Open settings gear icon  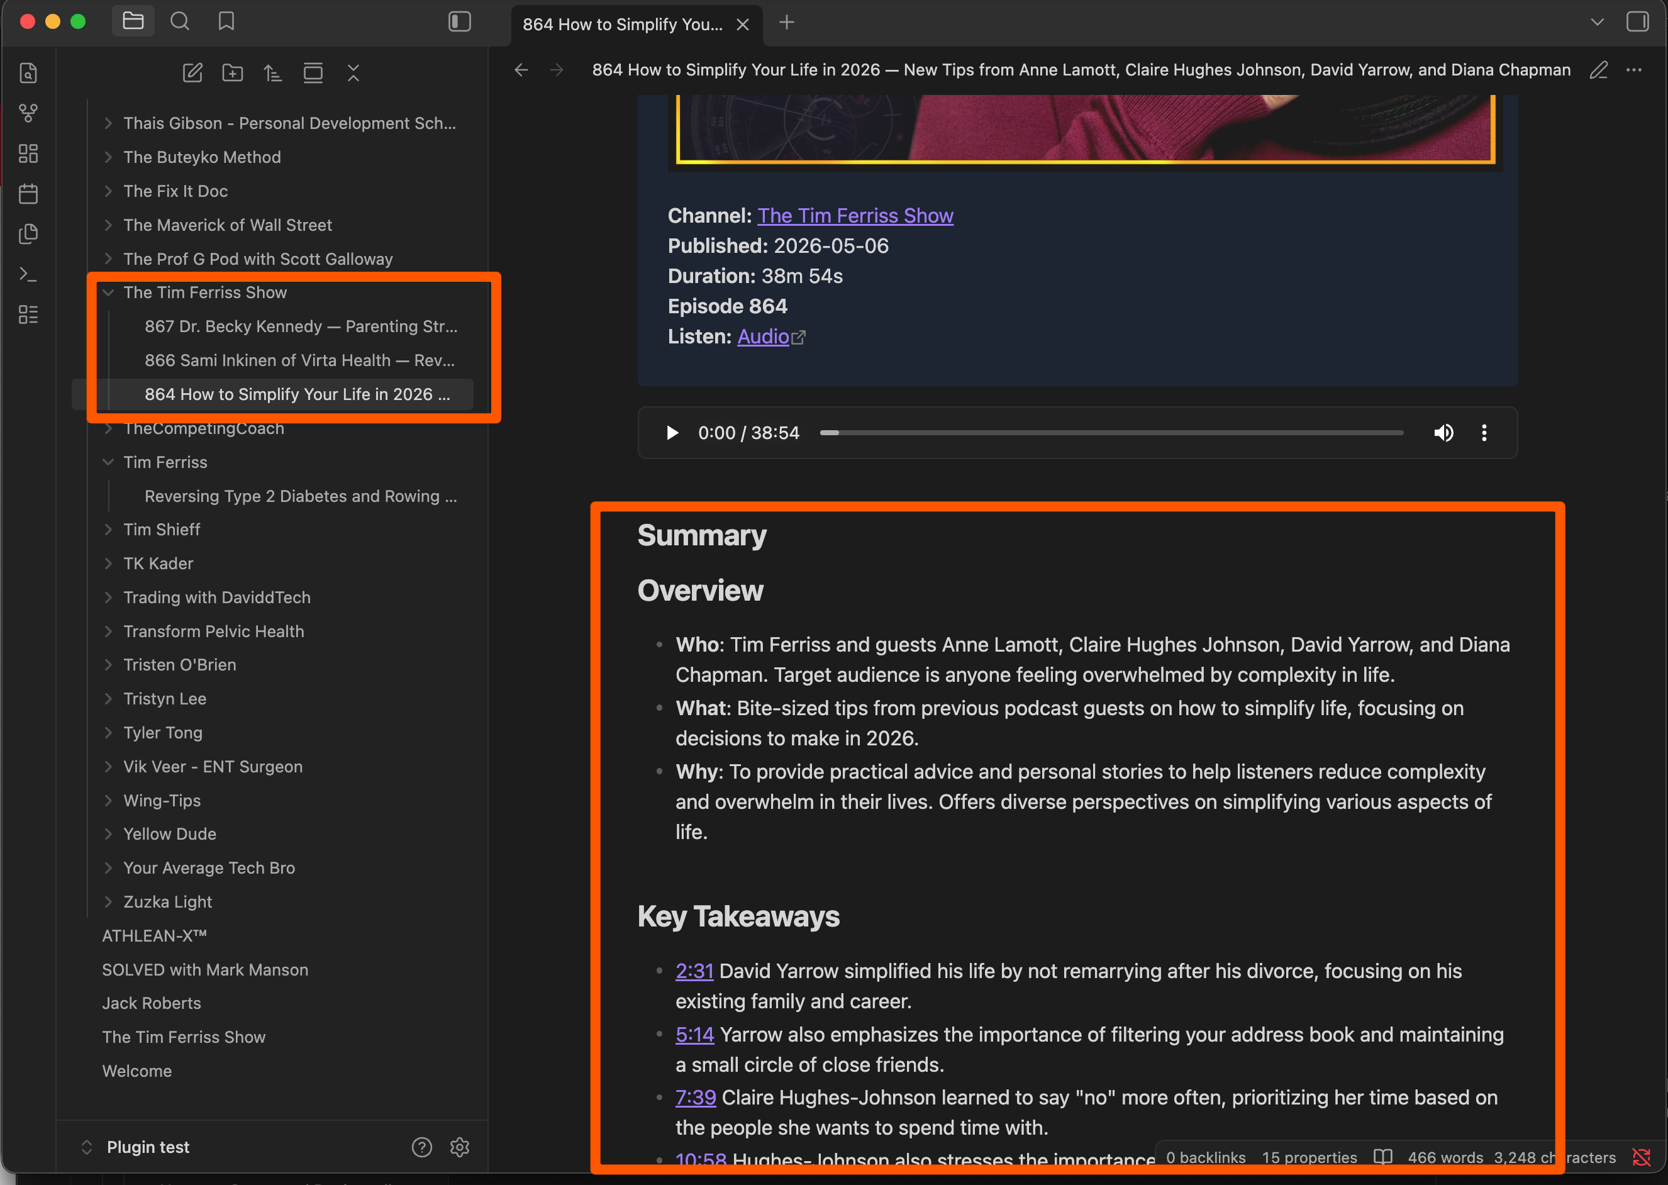[460, 1147]
